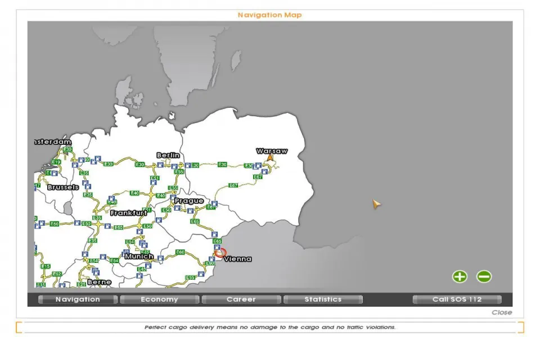Open the Career tab
Viewport: 540px width, 337px height.
coord(241,299)
